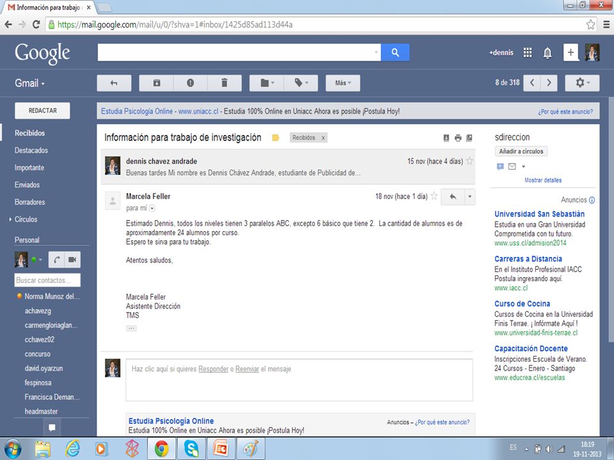This screenshot has height=460, width=614.
Task: Go to the newer conversation arrow
Action: coord(531,82)
